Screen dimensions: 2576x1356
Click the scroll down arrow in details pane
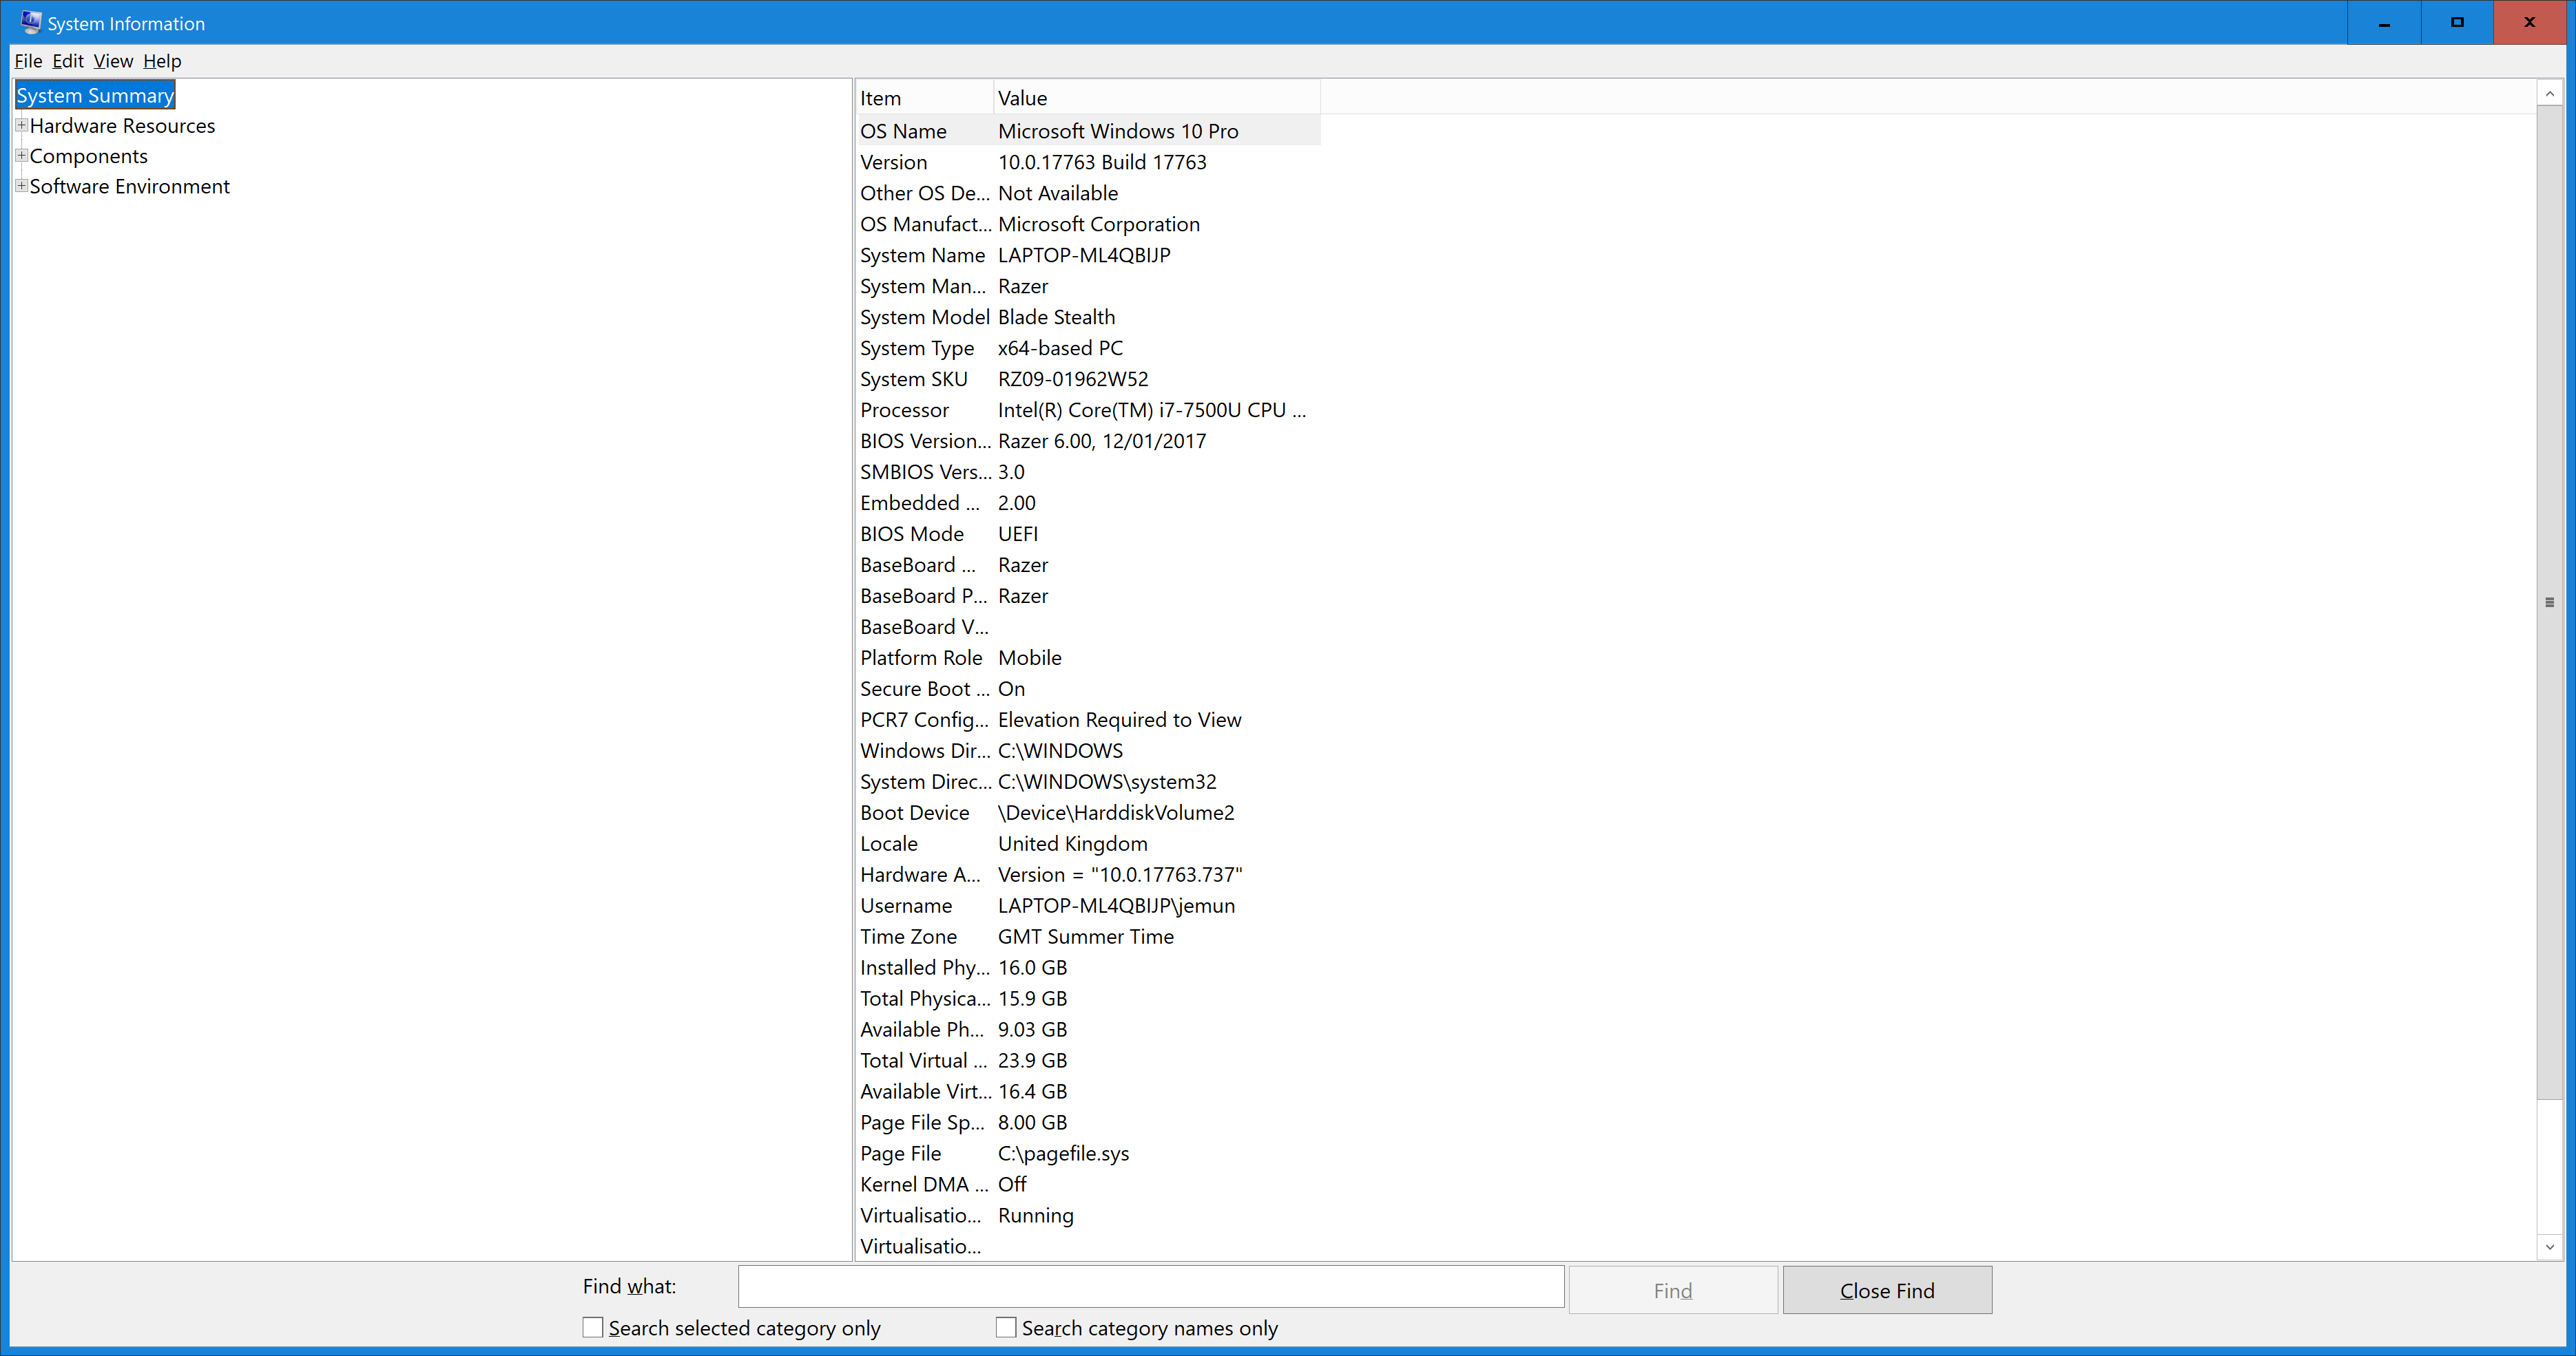(x=2550, y=1246)
